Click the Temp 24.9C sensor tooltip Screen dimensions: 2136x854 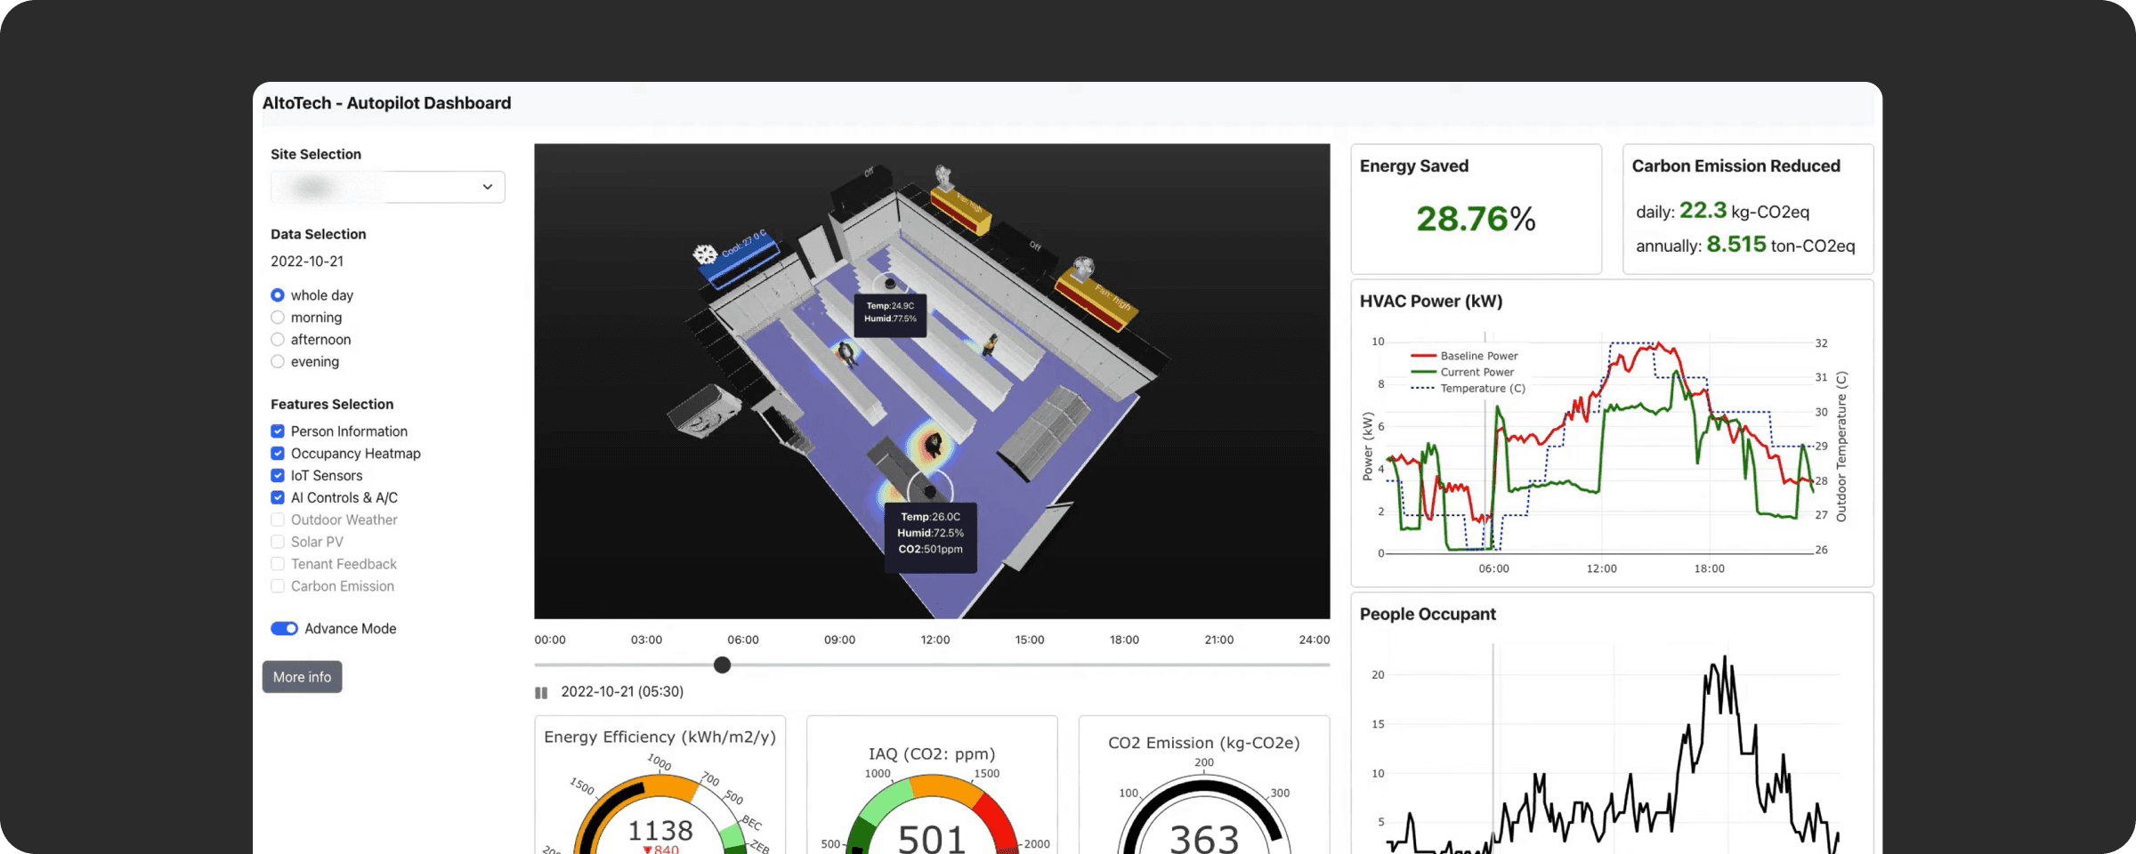pyautogui.click(x=890, y=315)
